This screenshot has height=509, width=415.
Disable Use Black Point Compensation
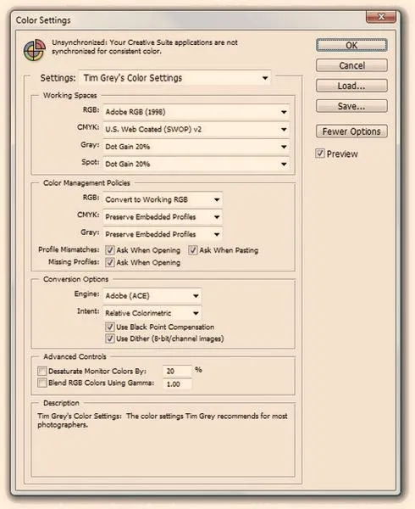click(x=110, y=327)
